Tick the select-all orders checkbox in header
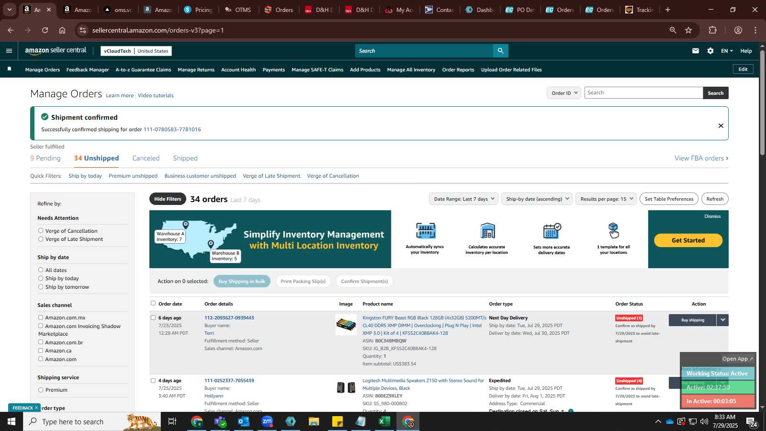The height and width of the screenshot is (431, 766). 153,303
